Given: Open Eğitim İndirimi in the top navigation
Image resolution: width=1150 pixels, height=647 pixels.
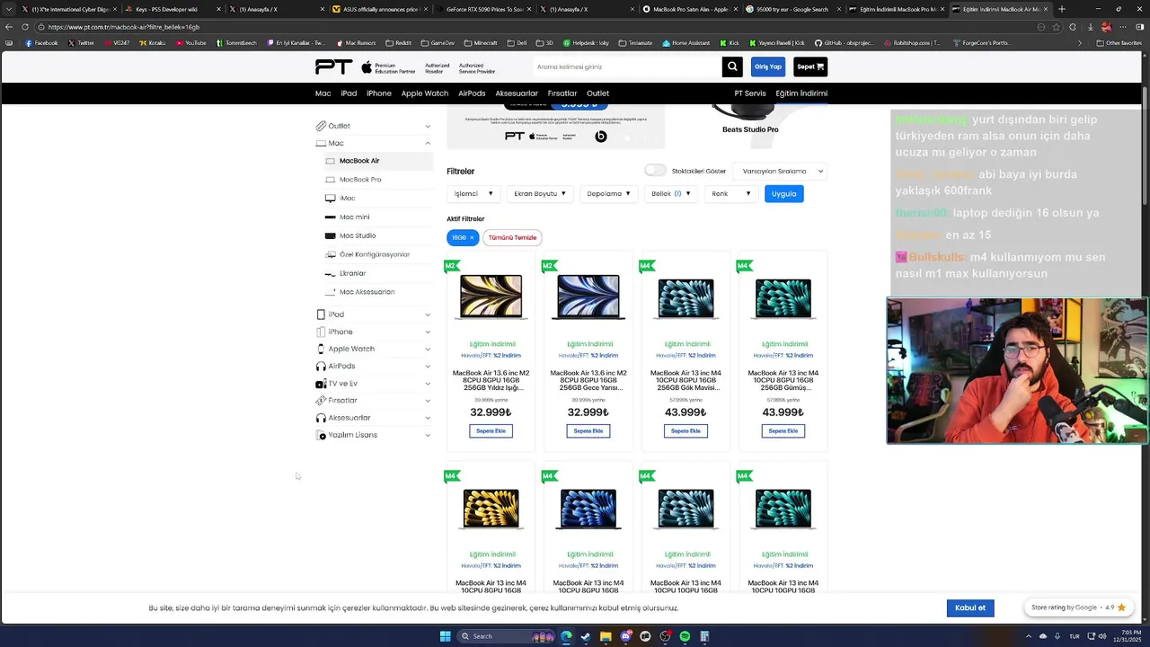Looking at the screenshot, I should point(801,93).
